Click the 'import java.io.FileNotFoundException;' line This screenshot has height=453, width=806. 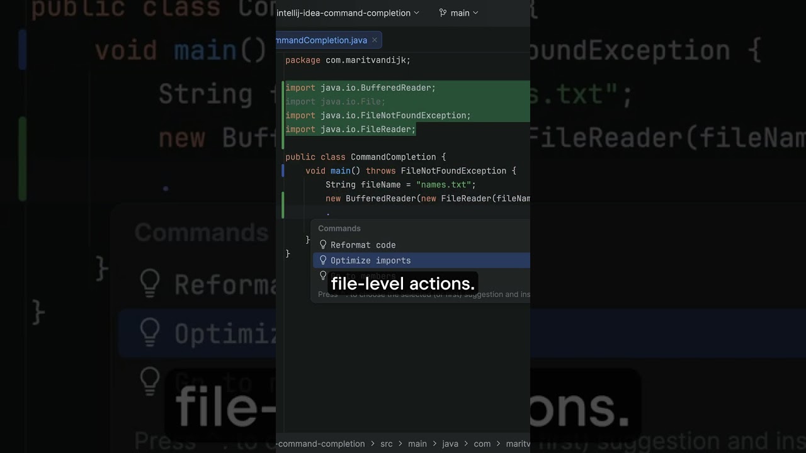[x=378, y=116]
